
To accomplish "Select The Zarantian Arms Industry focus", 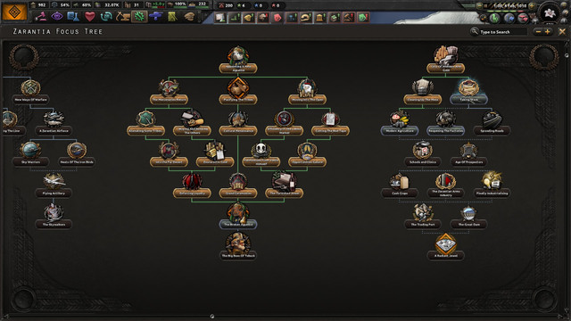I will pyautogui.click(x=445, y=185).
